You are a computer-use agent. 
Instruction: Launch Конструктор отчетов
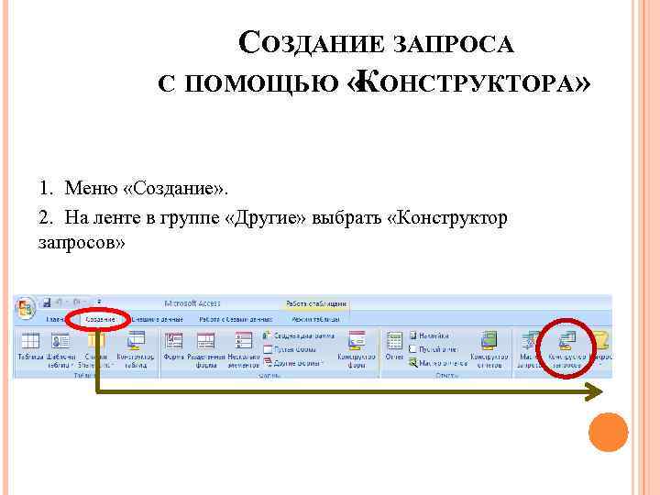[489, 350]
